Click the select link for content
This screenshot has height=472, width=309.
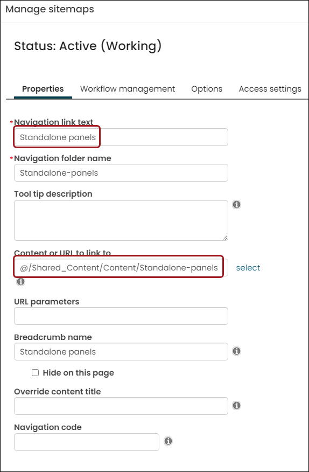pos(248,268)
